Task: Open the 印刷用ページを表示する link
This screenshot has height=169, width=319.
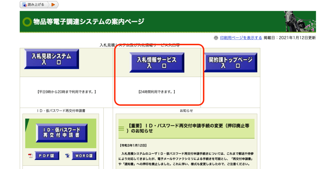Action: pyautogui.click(x=241, y=38)
